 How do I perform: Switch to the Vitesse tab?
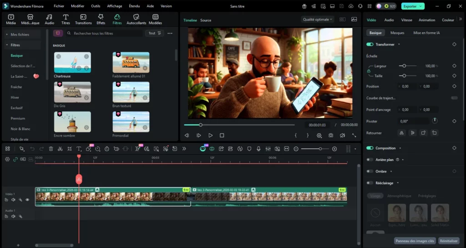[406, 20]
